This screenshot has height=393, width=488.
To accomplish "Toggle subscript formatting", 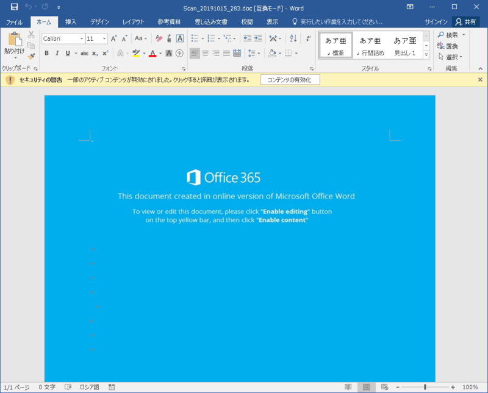I will pyautogui.click(x=95, y=53).
